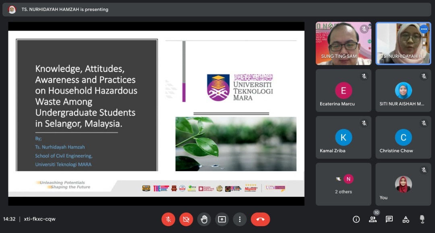Unmute the microphone in the call controls

point(168,219)
